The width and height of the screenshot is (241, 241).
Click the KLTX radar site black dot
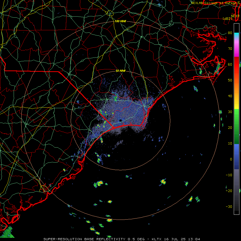click(120, 120)
